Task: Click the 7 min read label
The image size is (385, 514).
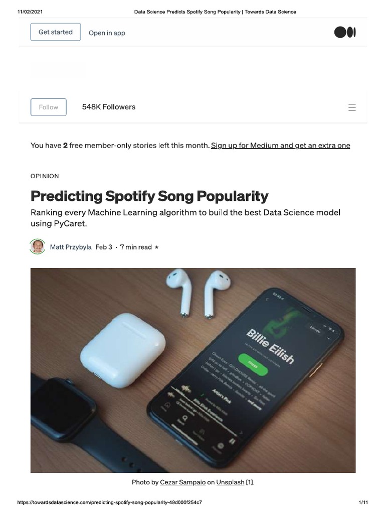Action: [136, 247]
